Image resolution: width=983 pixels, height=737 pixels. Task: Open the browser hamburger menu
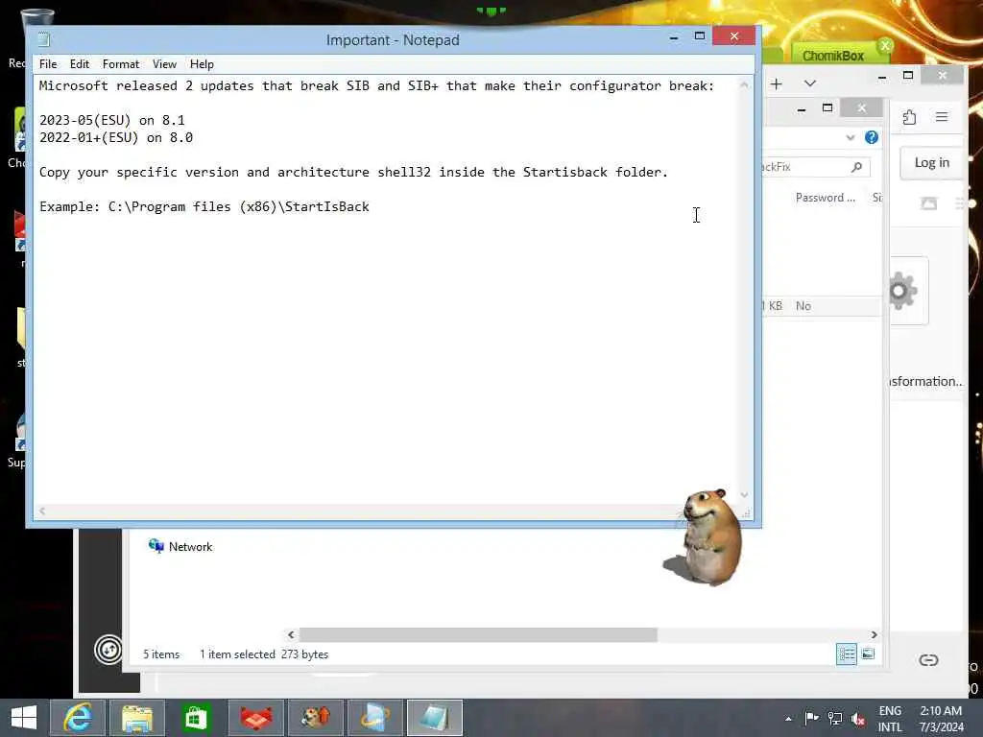point(942,117)
